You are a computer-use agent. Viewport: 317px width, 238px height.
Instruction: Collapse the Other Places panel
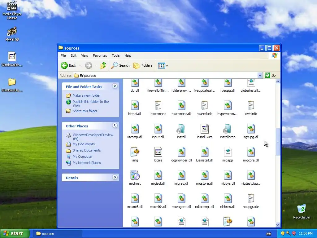click(x=115, y=126)
